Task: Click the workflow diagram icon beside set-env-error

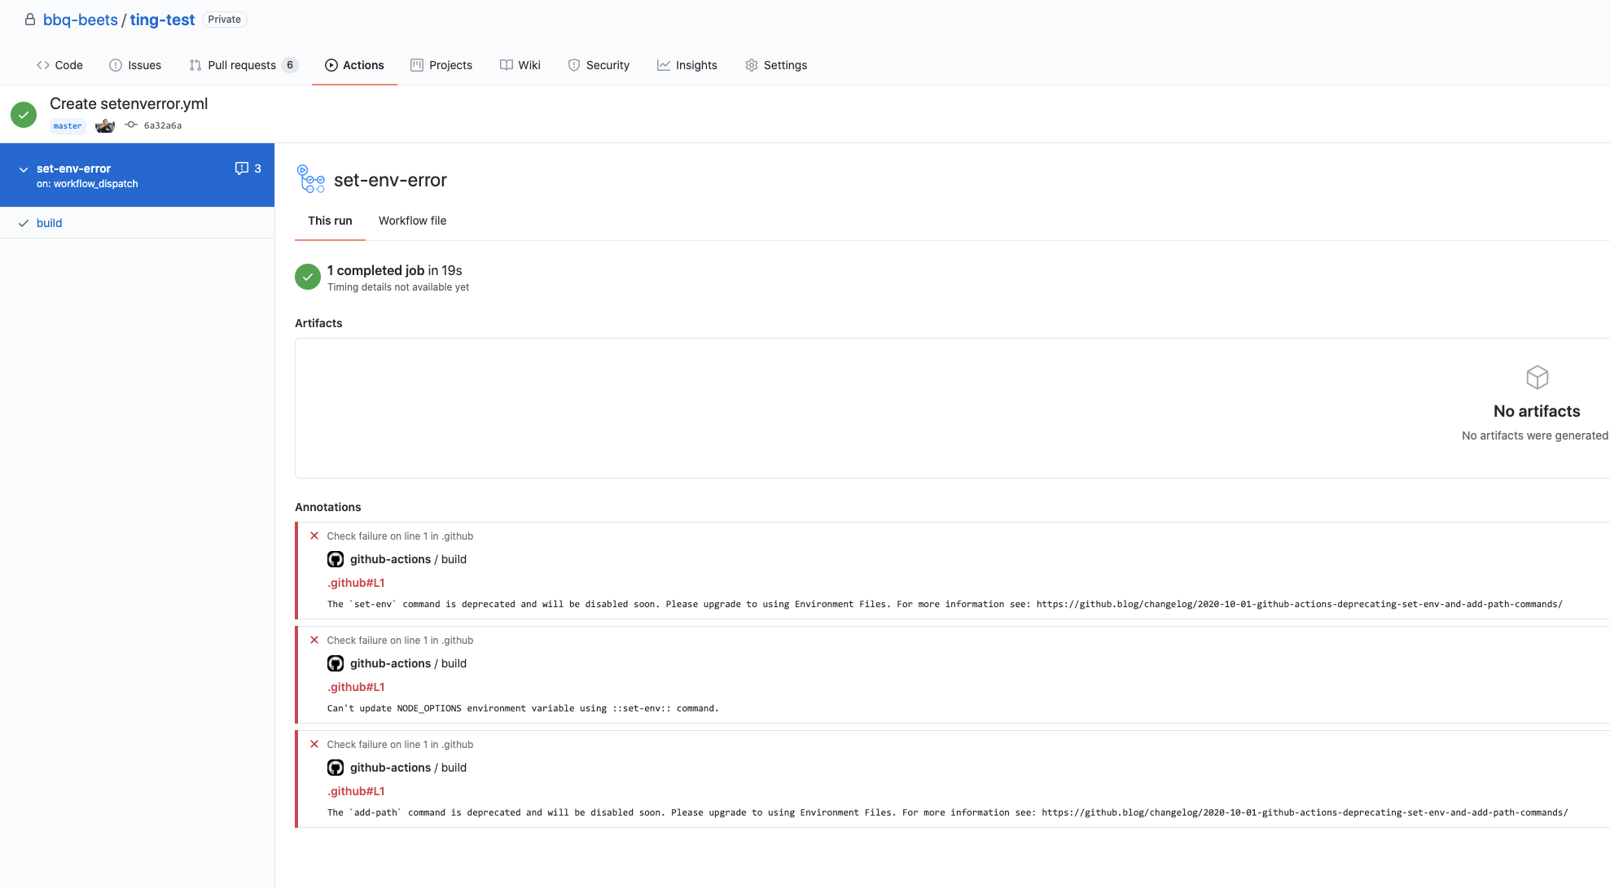Action: click(x=310, y=179)
